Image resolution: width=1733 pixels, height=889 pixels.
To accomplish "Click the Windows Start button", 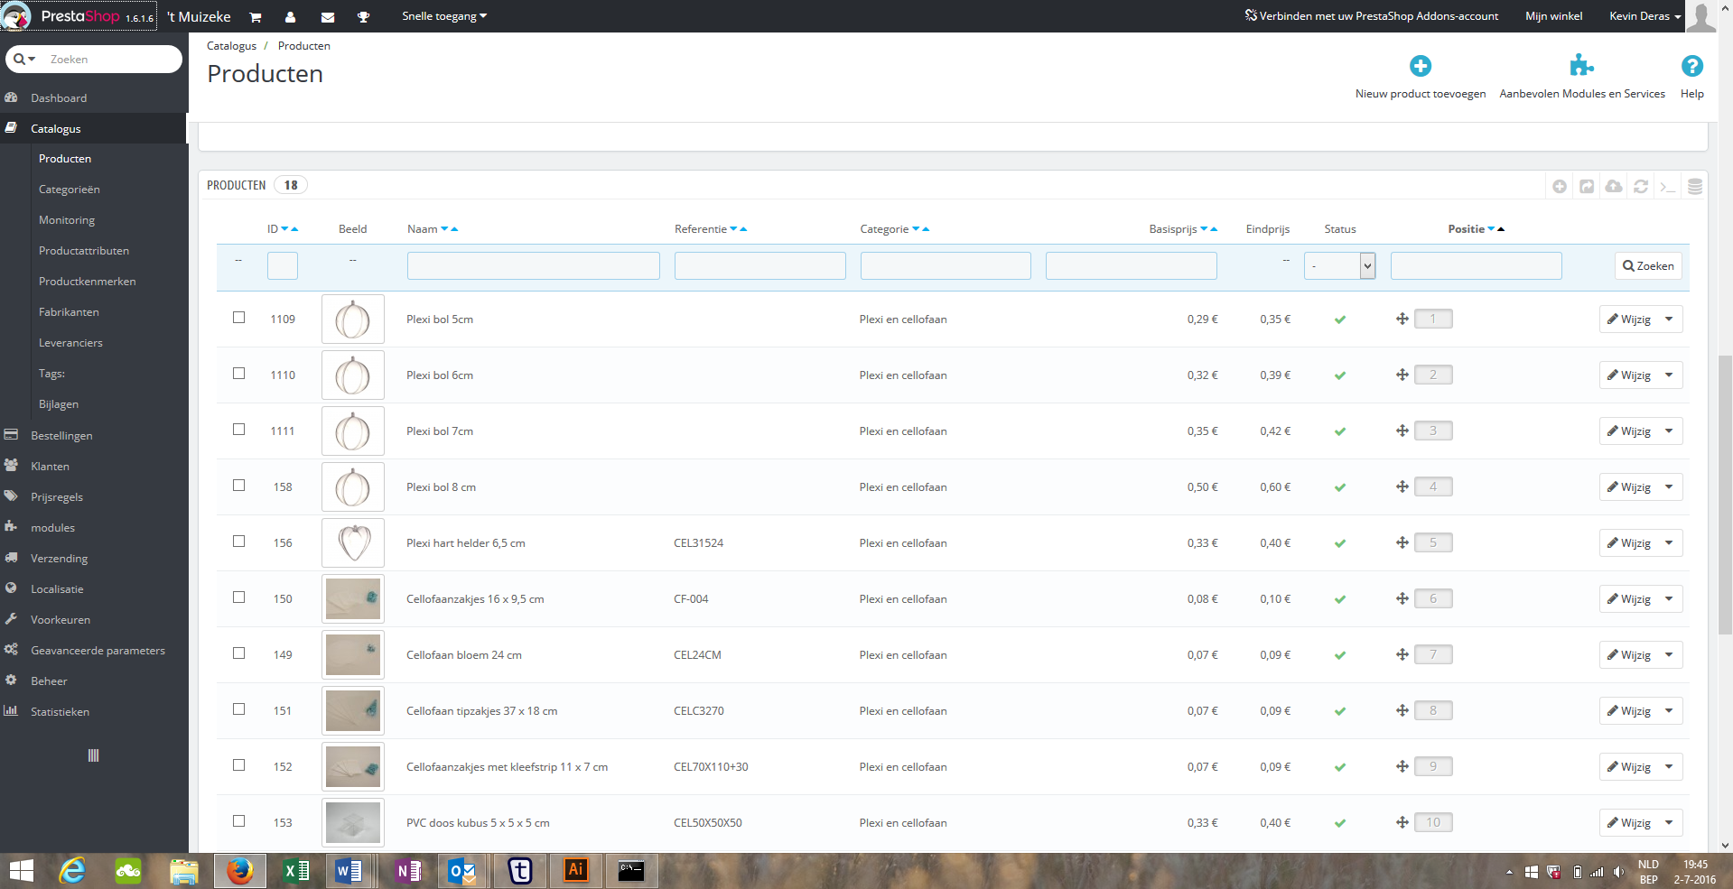I will tap(21, 871).
